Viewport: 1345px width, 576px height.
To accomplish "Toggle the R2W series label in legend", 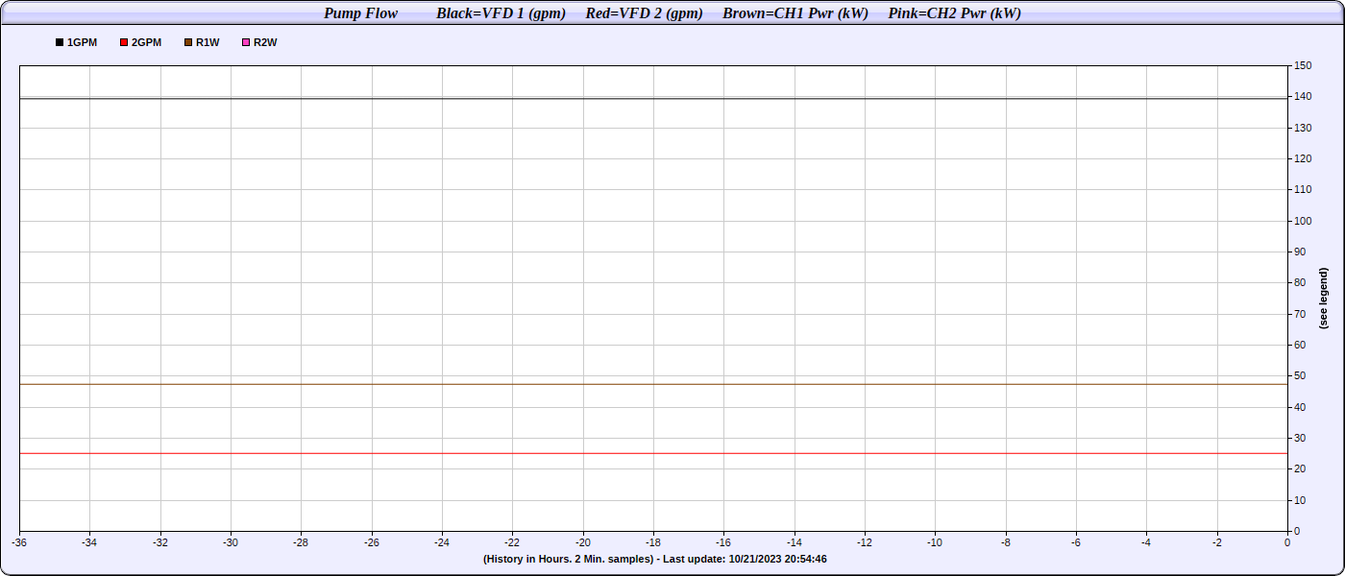I will click(x=265, y=43).
